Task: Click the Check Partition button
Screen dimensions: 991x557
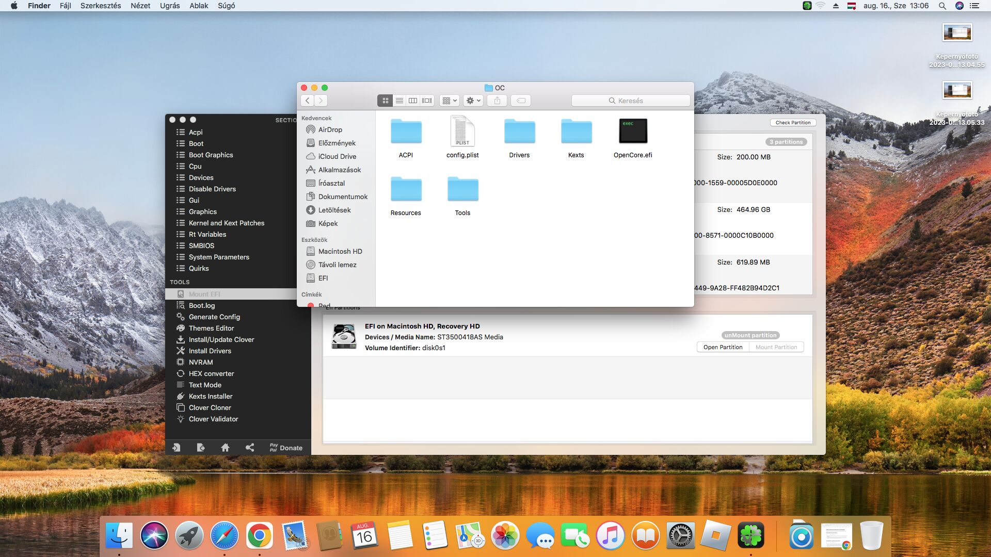Action: click(x=793, y=123)
